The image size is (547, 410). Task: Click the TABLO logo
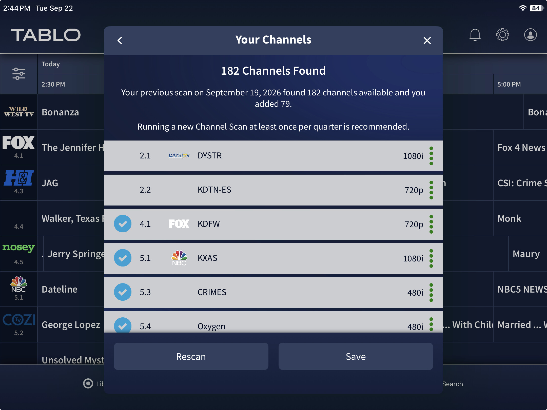(x=46, y=35)
